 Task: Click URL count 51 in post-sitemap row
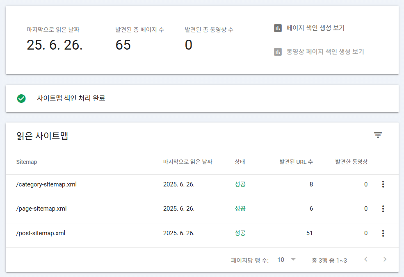pyautogui.click(x=309, y=233)
